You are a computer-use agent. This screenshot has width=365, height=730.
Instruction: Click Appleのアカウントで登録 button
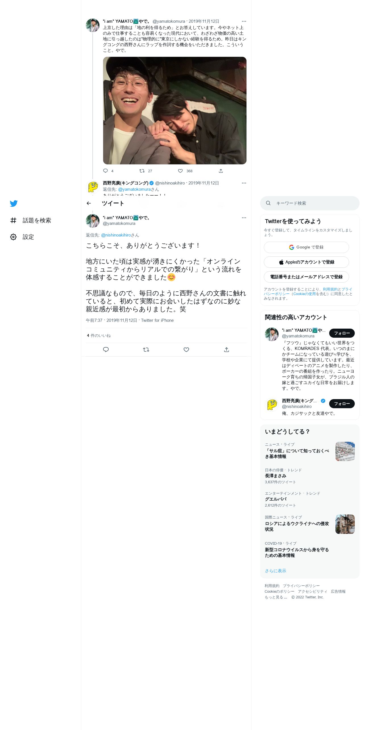click(306, 262)
